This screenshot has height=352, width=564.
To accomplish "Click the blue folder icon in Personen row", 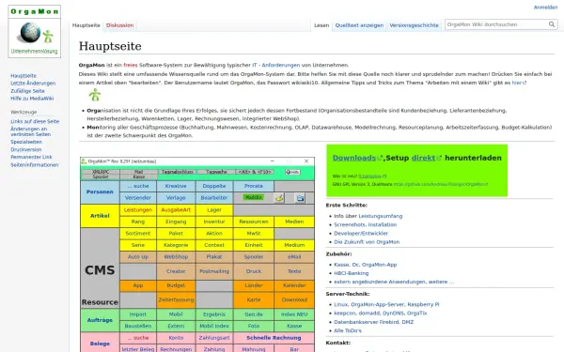I will tap(301, 198).
